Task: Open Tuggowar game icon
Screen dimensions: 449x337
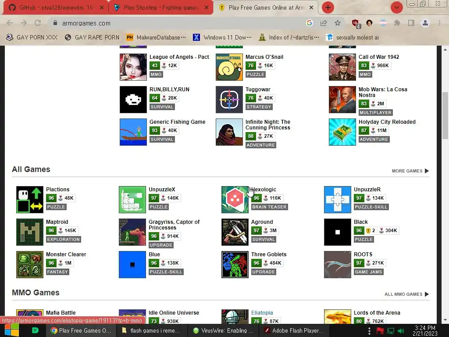Action: coord(229,100)
